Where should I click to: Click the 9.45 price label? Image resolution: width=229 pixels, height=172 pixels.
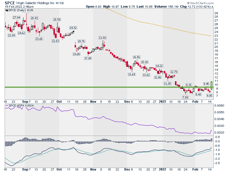coord(206,84)
